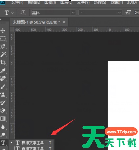This screenshot has width=139, height=150.
Task: Open the 图像(I) menu
Action: pyautogui.click(x=50, y=2)
